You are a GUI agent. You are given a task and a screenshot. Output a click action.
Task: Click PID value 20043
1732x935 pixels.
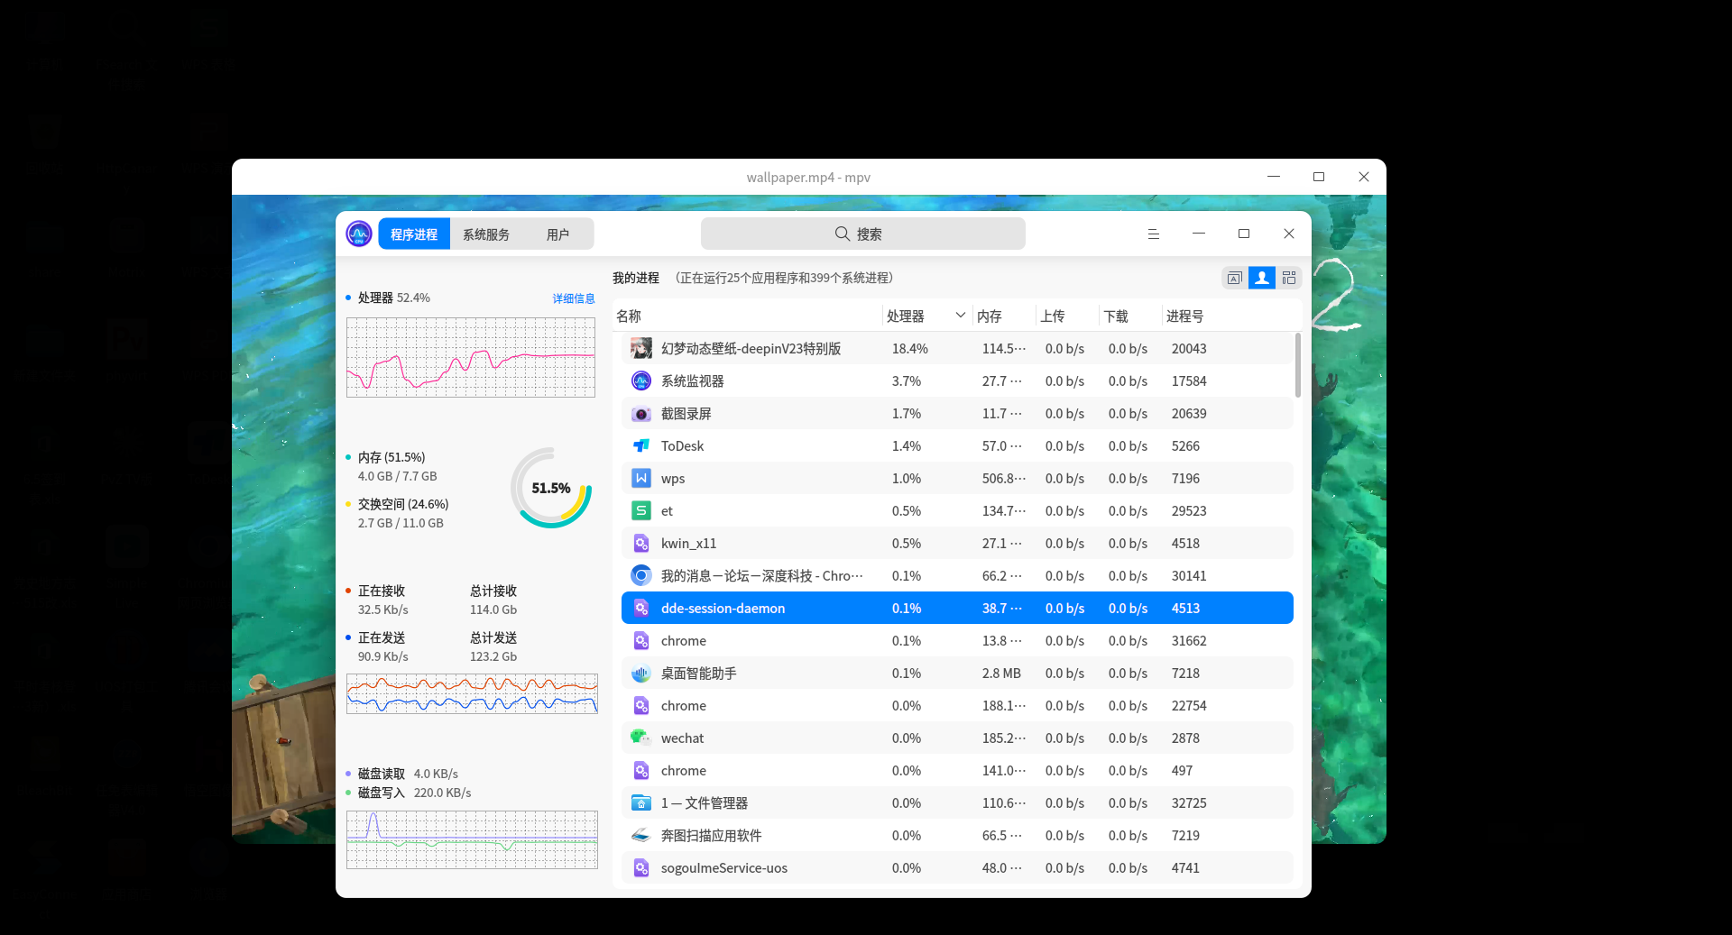click(x=1189, y=349)
